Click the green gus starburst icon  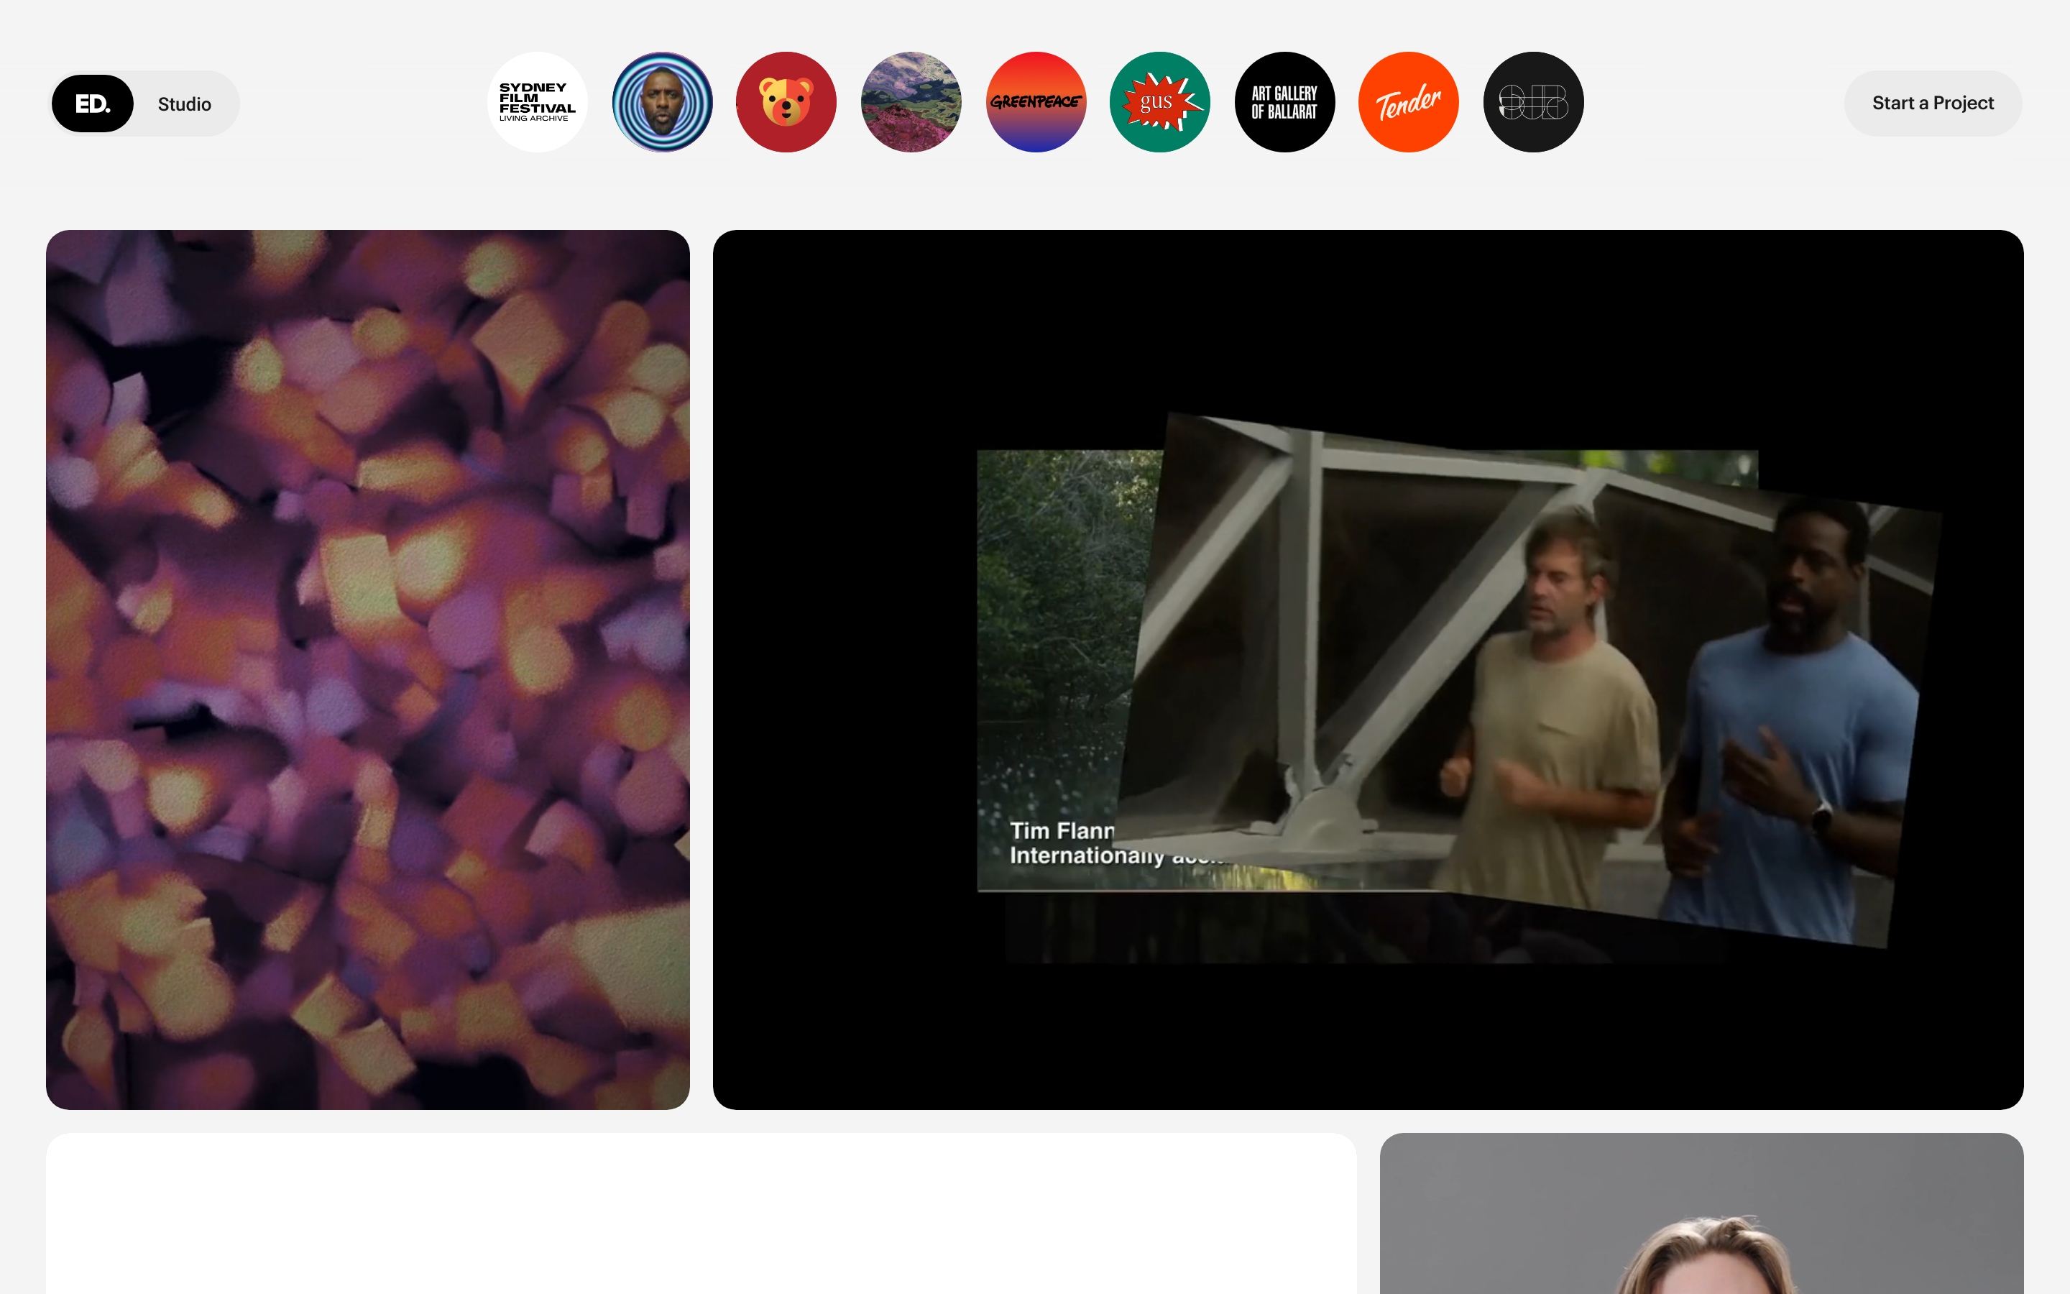(x=1160, y=102)
